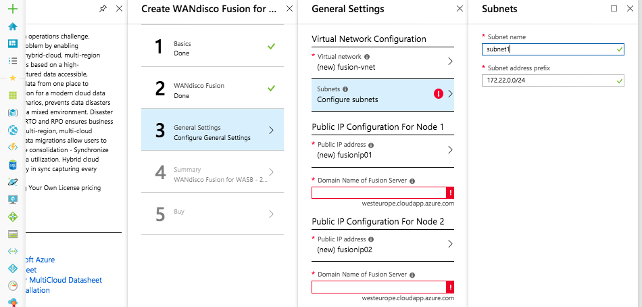Open the Dashboard icon in sidebar

pos(13,43)
